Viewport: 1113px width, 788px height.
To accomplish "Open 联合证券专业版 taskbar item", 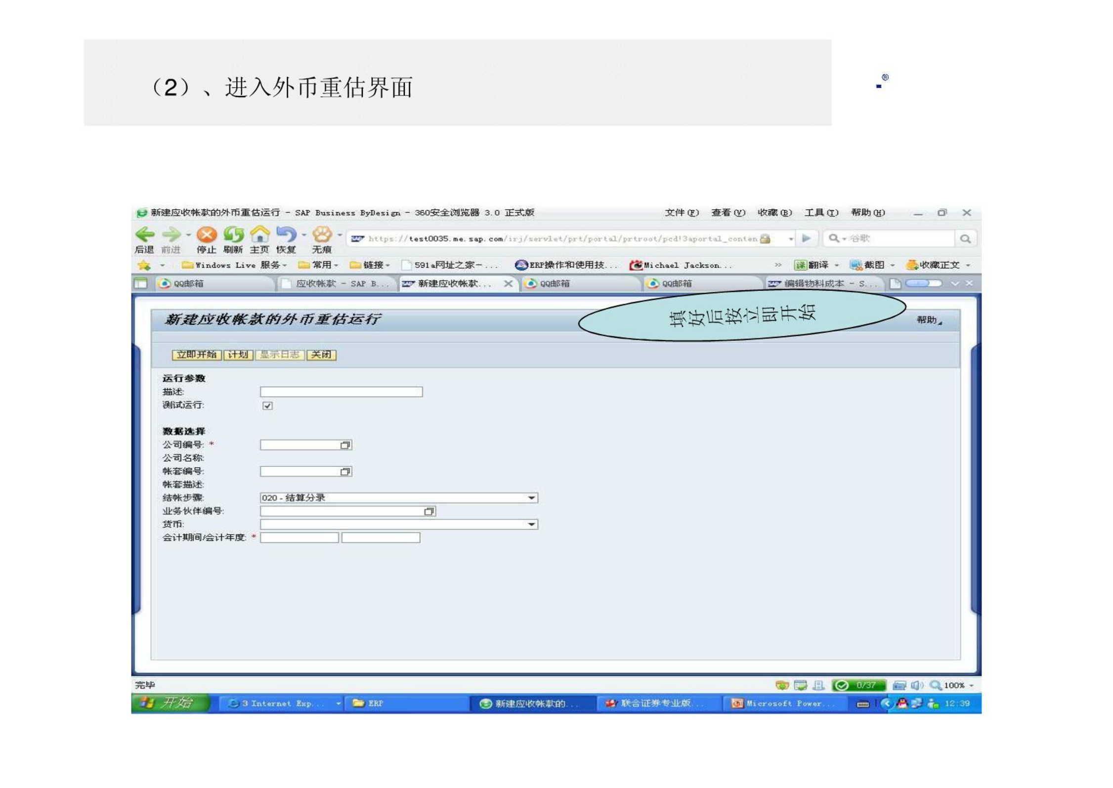I will click(657, 703).
